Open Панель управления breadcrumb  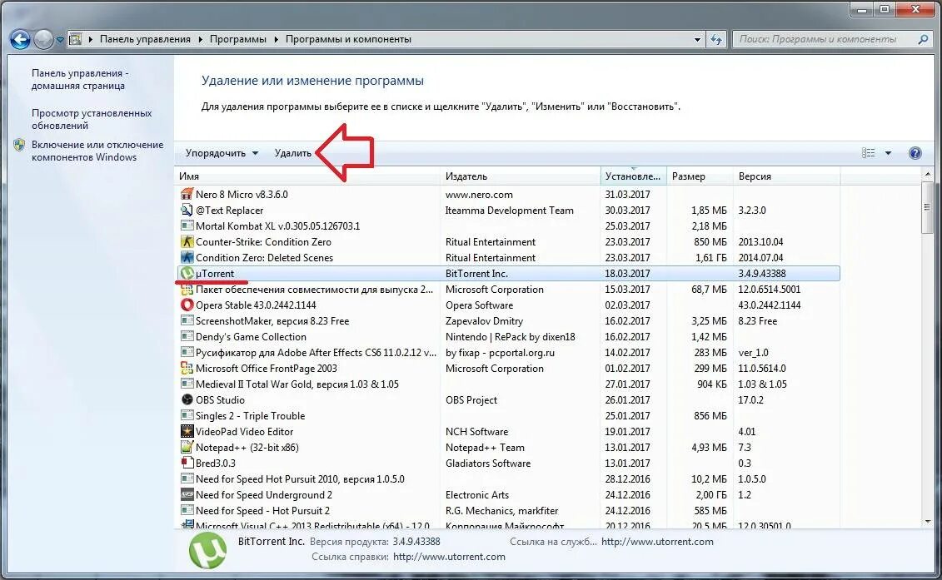click(x=145, y=39)
